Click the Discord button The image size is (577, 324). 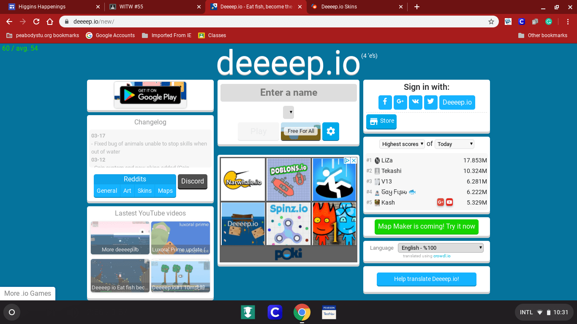click(x=193, y=181)
